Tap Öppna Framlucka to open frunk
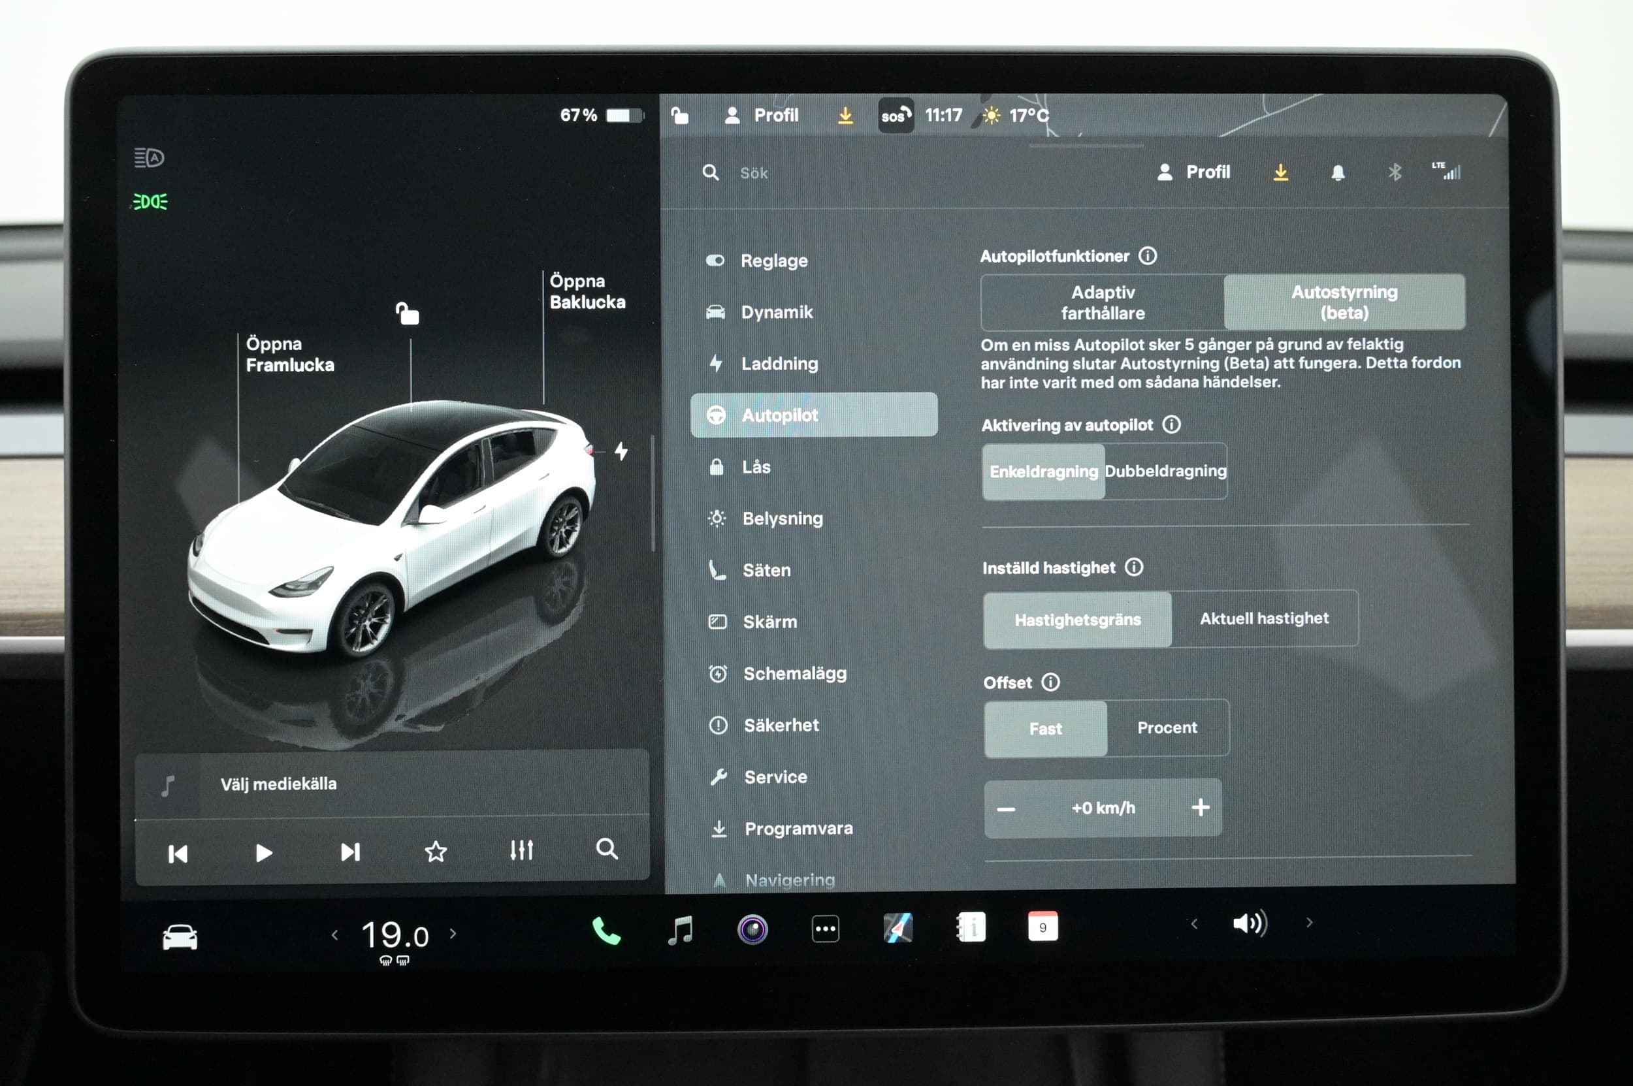 coord(289,355)
